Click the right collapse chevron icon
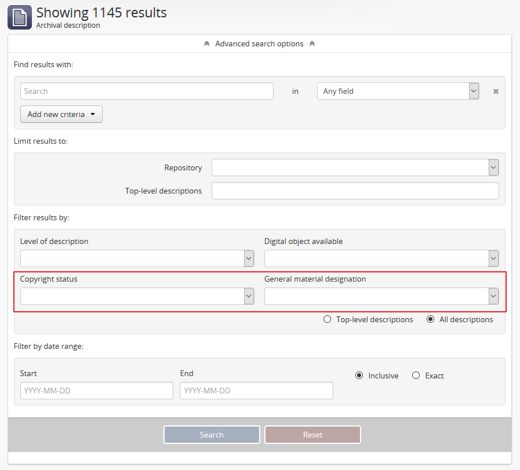Viewport: 520px width, 470px height. point(312,44)
